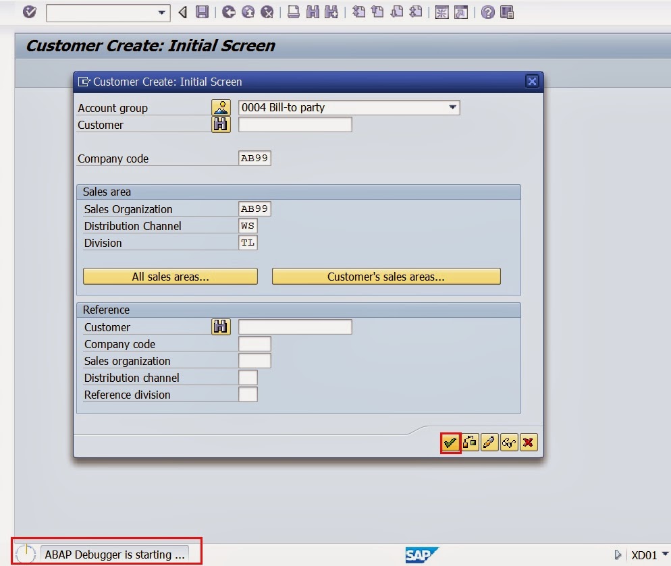The image size is (671, 566).
Task: Open Find using the binoculars icon
Action: click(x=313, y=12)
